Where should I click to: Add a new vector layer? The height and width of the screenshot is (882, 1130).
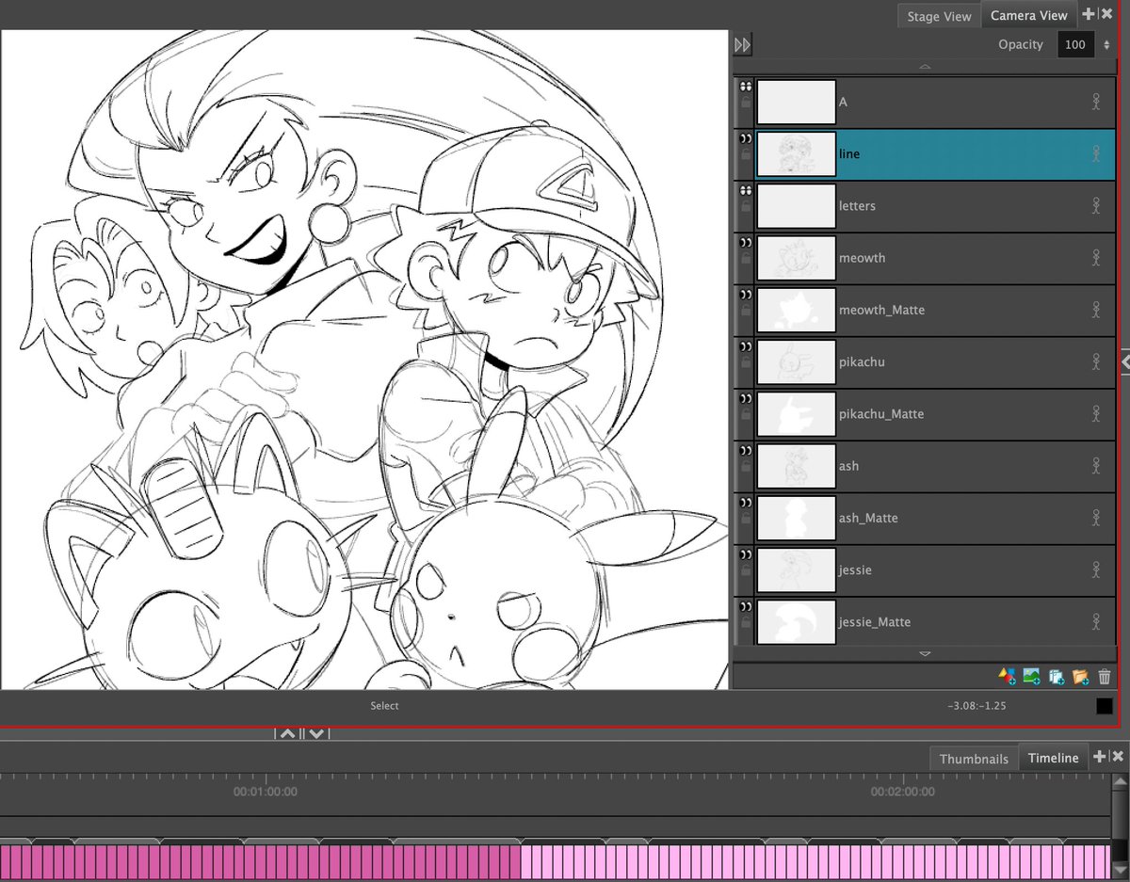pyautogui.click(x=1007, y=676)
